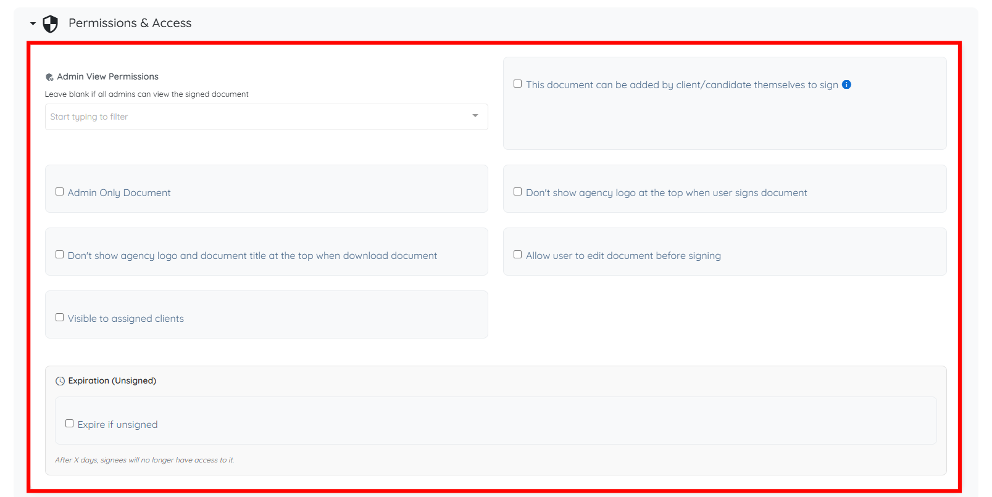
Task: Focus the 'Start typing to filter' field
Action: 267,117
